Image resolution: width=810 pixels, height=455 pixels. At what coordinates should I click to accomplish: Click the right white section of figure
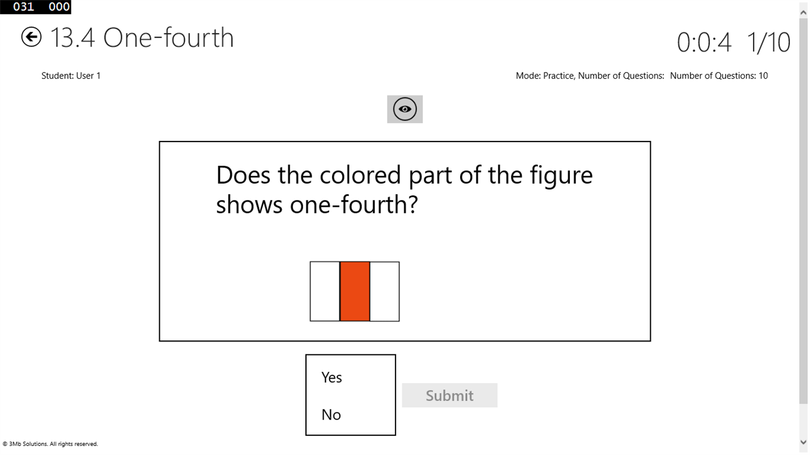[385, 292]
